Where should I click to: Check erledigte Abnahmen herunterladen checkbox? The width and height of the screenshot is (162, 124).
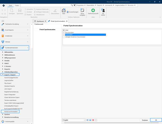point(64,37)
